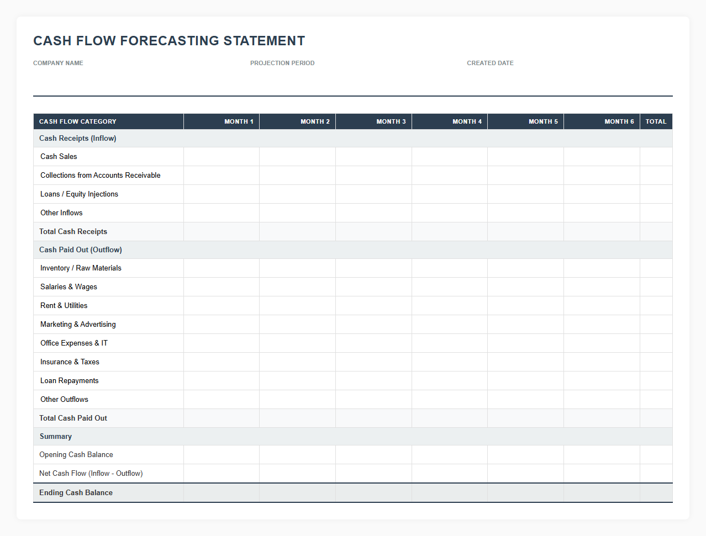The width and height of the screenshot is (706, 536).
Task: Click the Month 2 column header
Action: pos(298,121)
